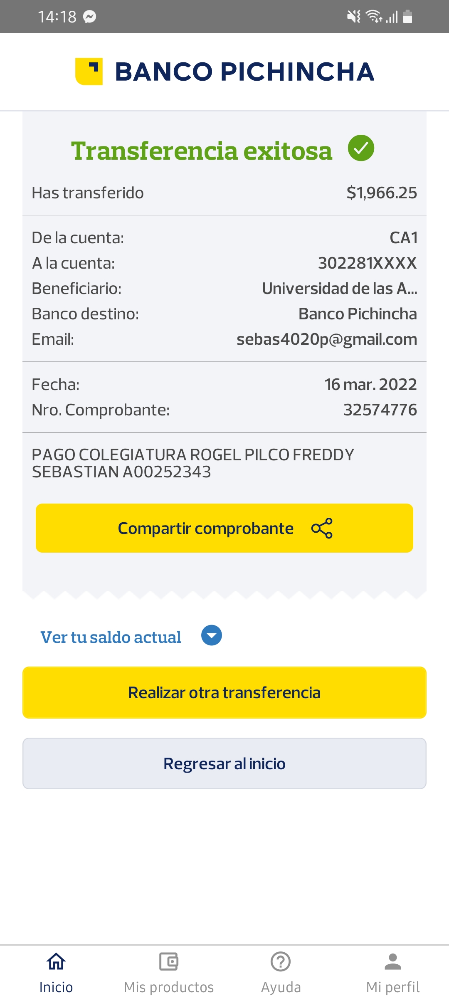Image resolution: width=449 pixels, height=998 pixels.
Task: Tap the share icon on Compartir comprobante
Action: click(x=322, y=528)
